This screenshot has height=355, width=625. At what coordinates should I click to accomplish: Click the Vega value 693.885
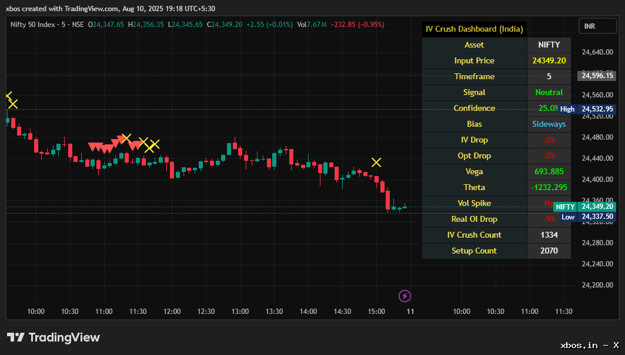coord(549,171)
